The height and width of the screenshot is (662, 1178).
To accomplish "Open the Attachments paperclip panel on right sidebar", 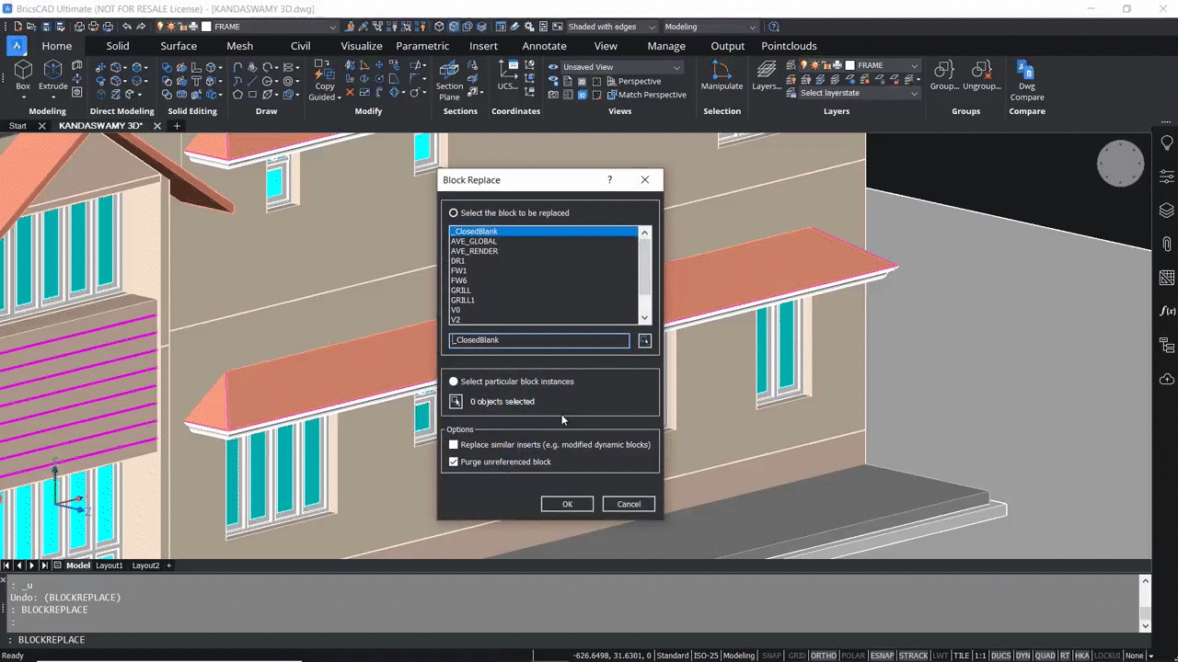I will pyautogui.click(x=1167, y=245).
